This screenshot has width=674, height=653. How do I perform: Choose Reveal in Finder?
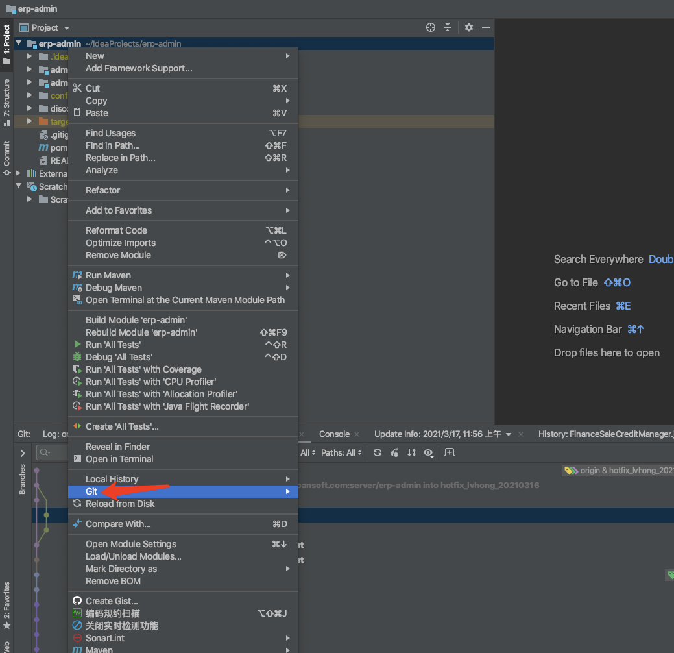pos(183,447)
